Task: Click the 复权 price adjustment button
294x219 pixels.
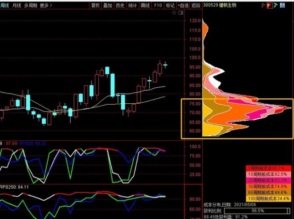Action: coord(95,6)
